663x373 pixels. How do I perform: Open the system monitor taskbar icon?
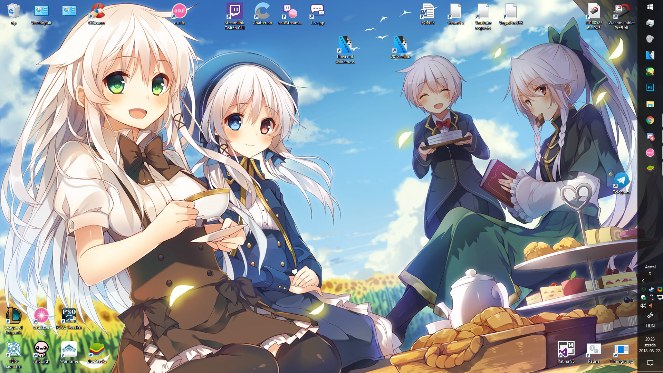650,23
